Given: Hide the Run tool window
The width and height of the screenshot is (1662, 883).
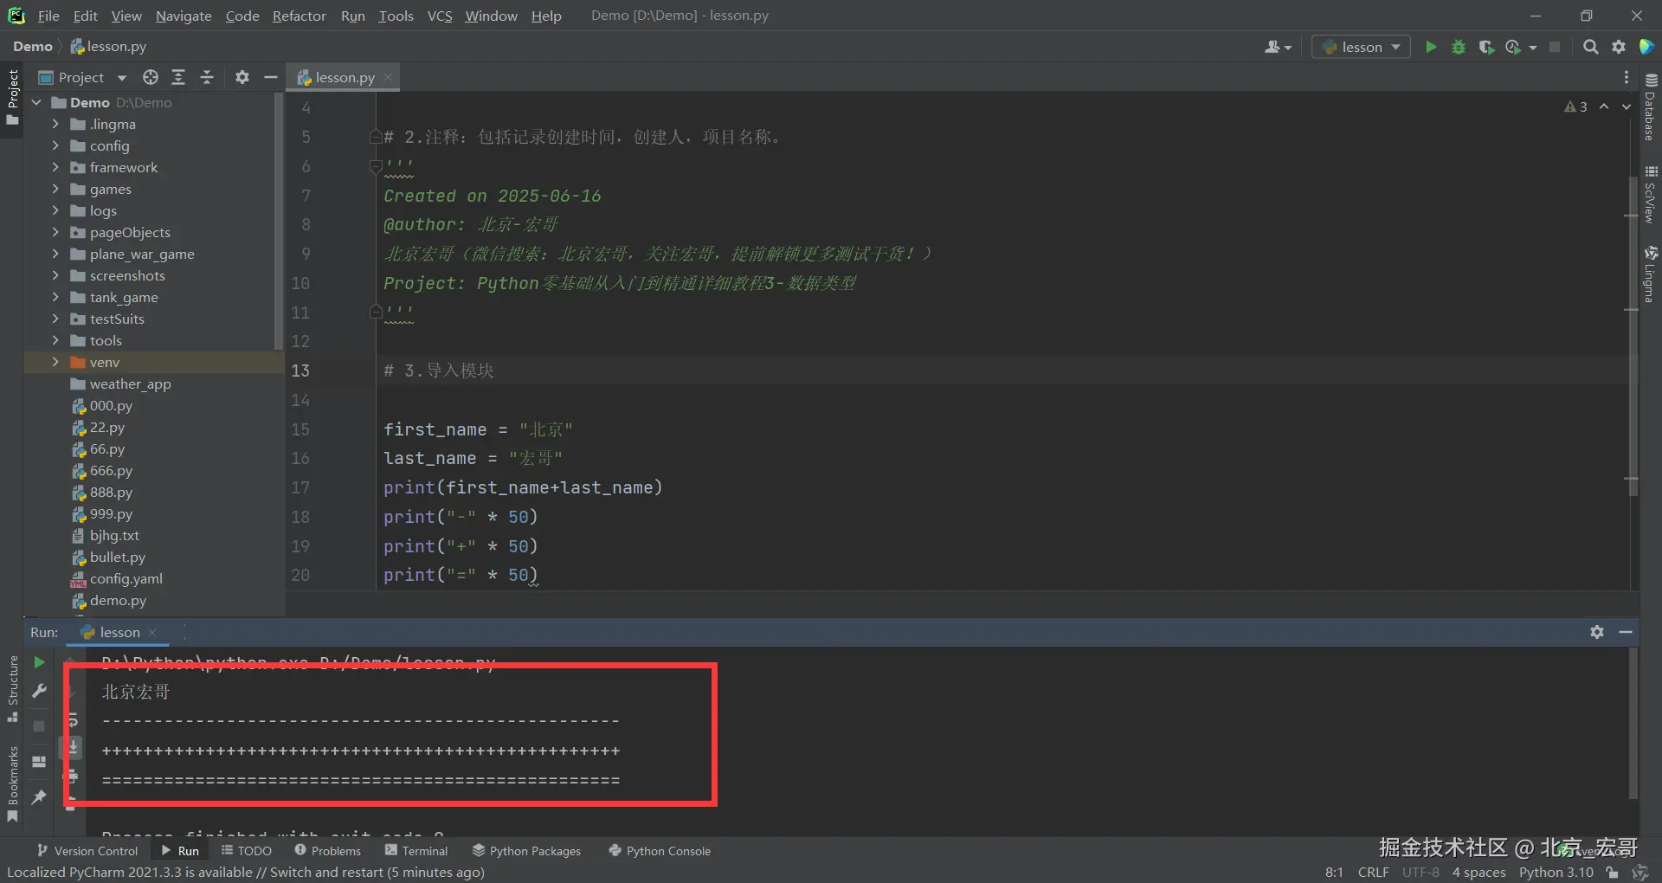Looking at the screenshot, I should click(x=1626, y=632).
